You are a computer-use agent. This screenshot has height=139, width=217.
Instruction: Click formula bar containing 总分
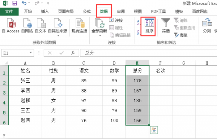(x=149, y=53)
